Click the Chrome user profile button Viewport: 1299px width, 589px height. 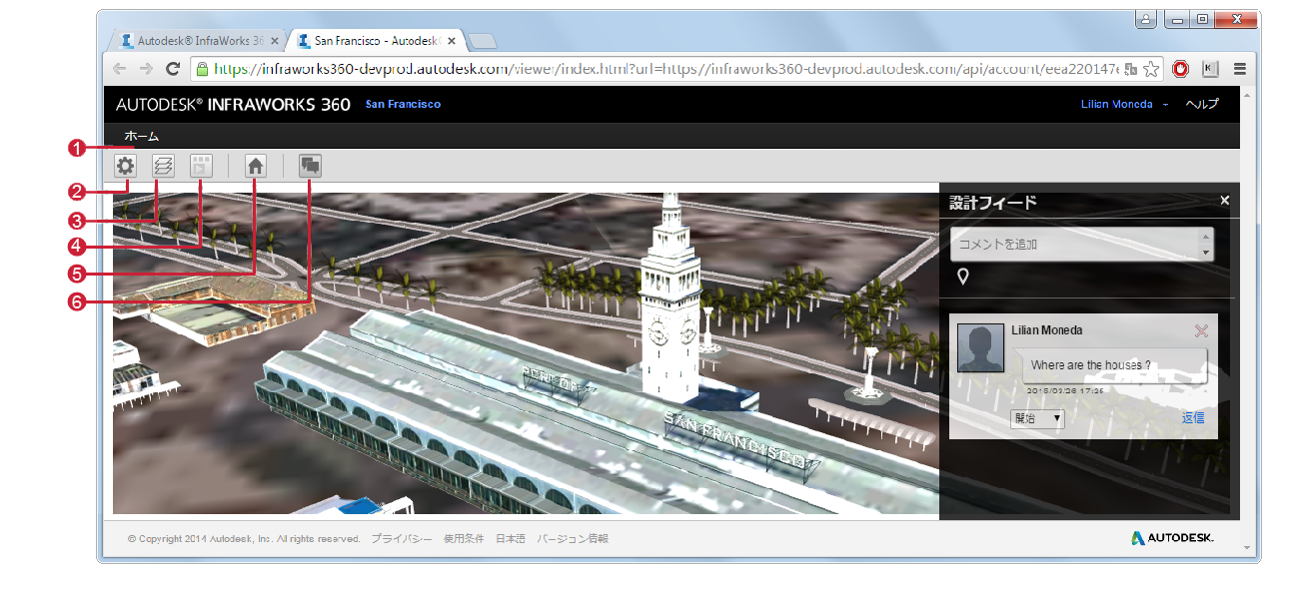coord(1145,19)
